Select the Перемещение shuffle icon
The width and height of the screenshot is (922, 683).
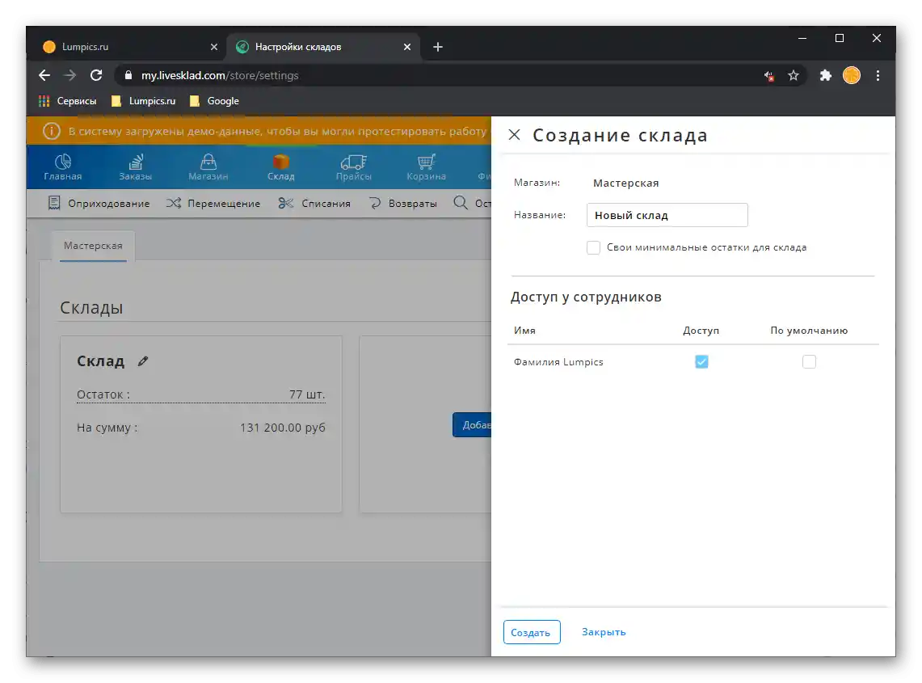tap(172, 203)
